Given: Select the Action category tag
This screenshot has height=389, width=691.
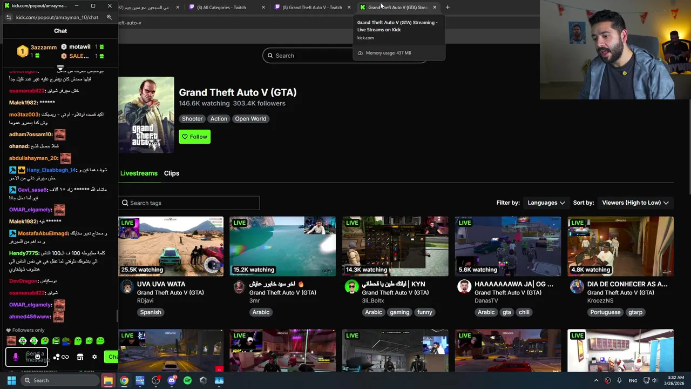Looking at the screenshot, I should (219, 119).
